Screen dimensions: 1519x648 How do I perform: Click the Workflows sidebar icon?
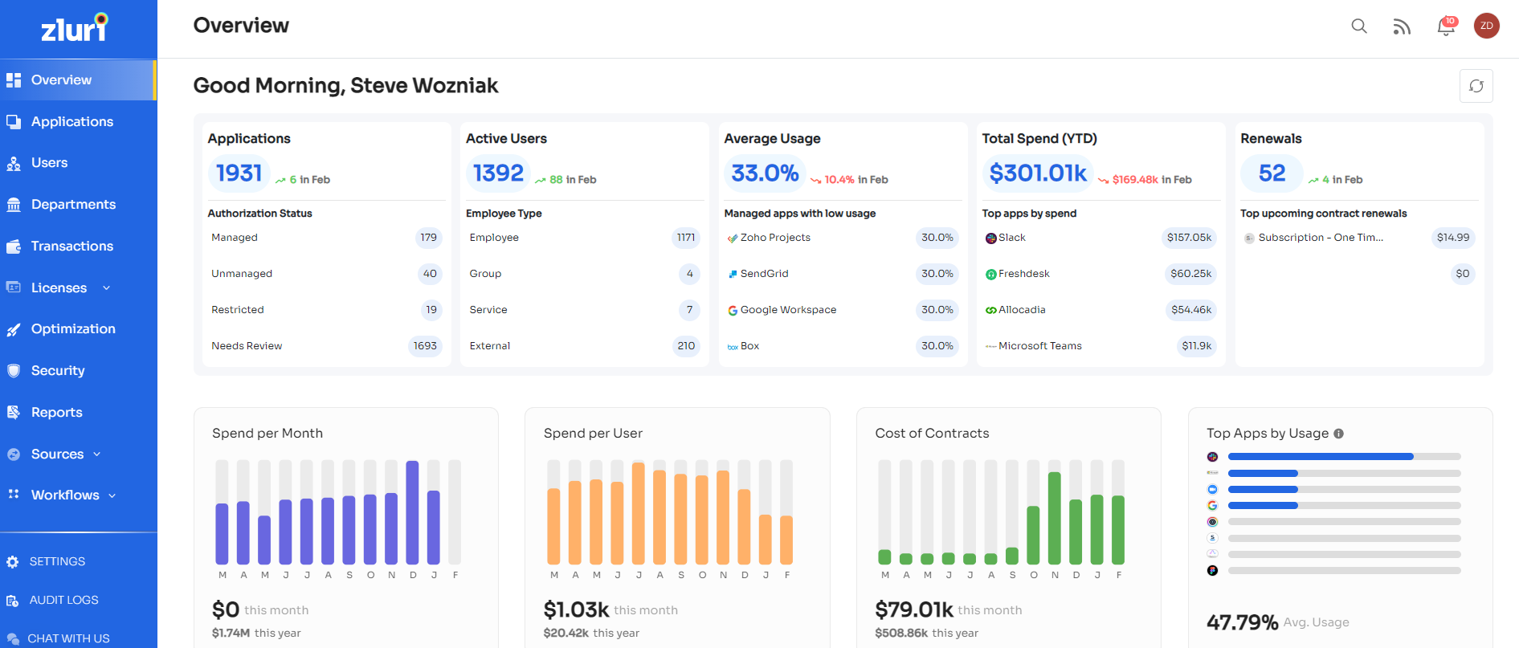point(14,495)
